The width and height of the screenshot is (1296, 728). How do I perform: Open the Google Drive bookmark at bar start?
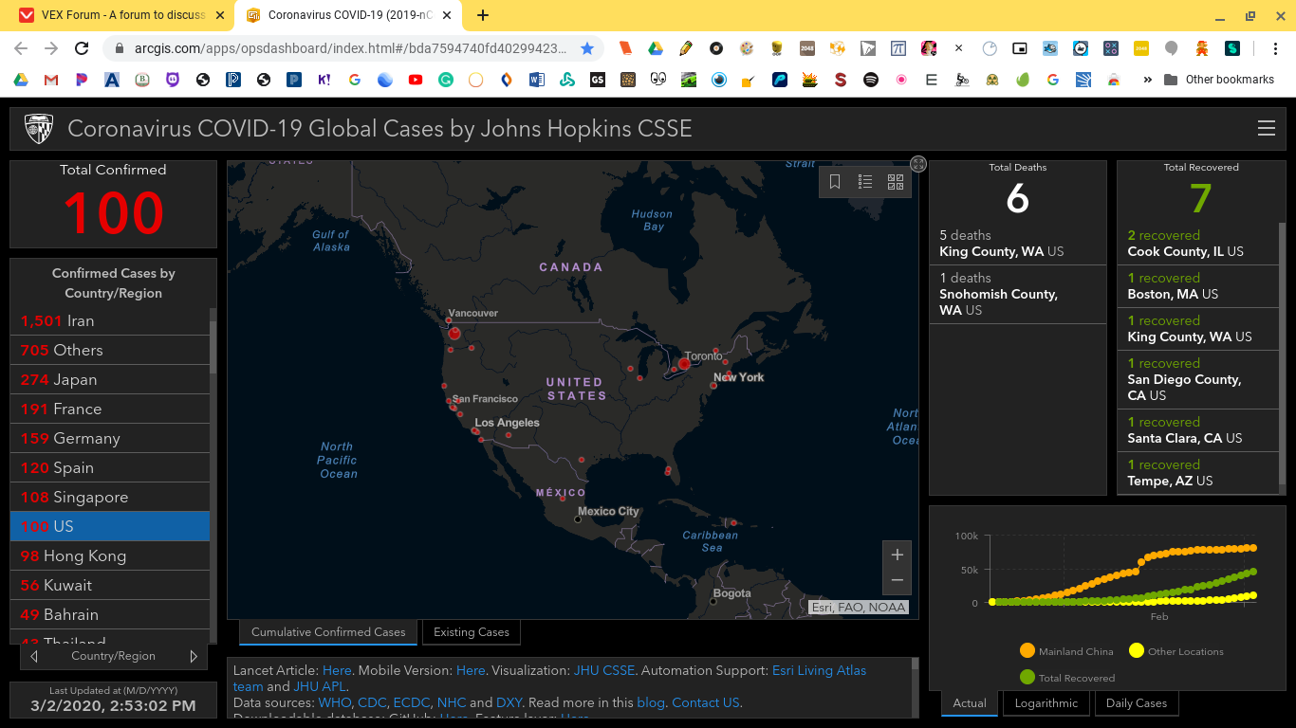coord(21,80)
